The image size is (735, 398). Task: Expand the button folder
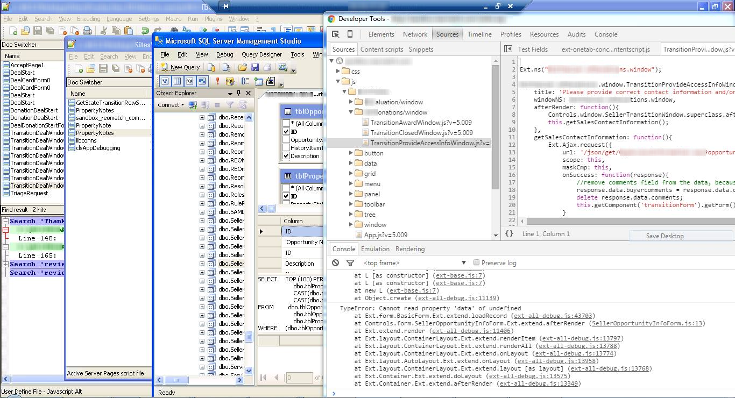[351, 153]
